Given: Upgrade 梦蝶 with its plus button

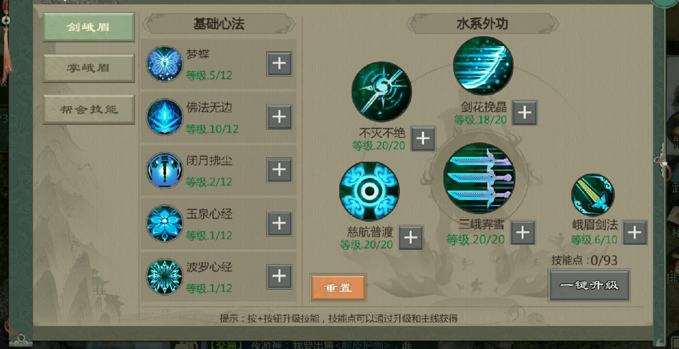Looking at the screenshot, I should pyautogui.click(x=279, y=64).
